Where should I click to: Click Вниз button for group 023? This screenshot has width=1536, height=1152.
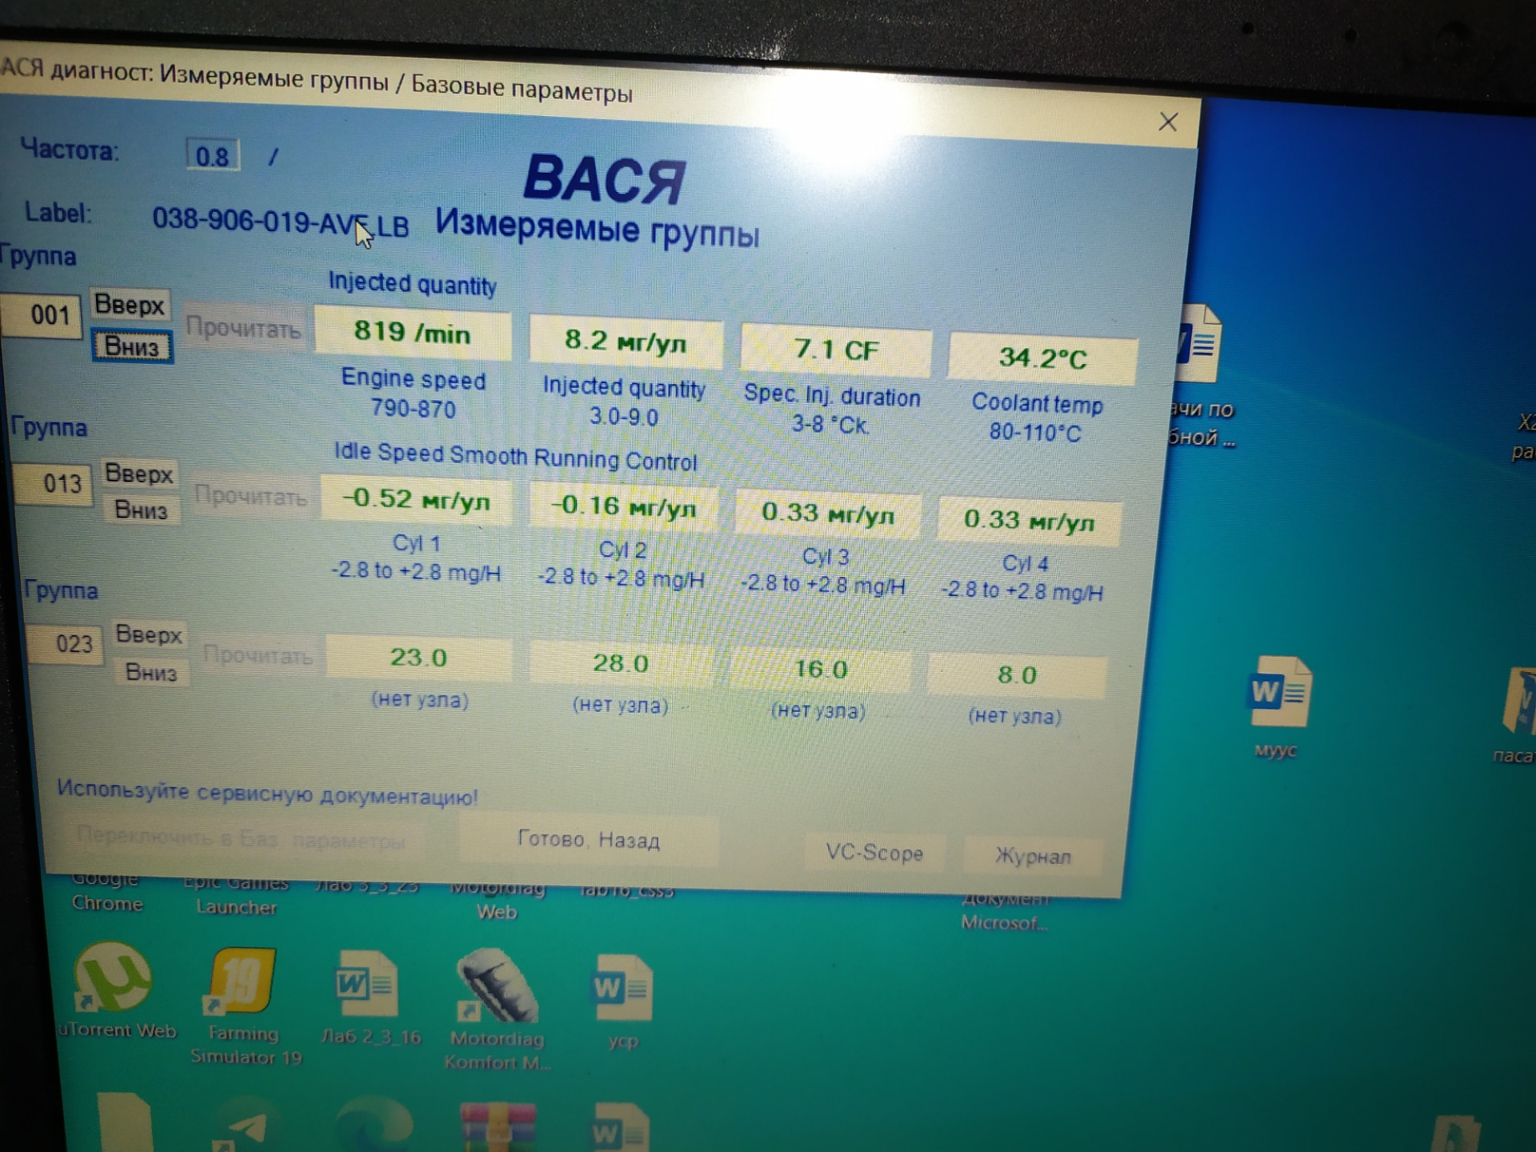150,672
